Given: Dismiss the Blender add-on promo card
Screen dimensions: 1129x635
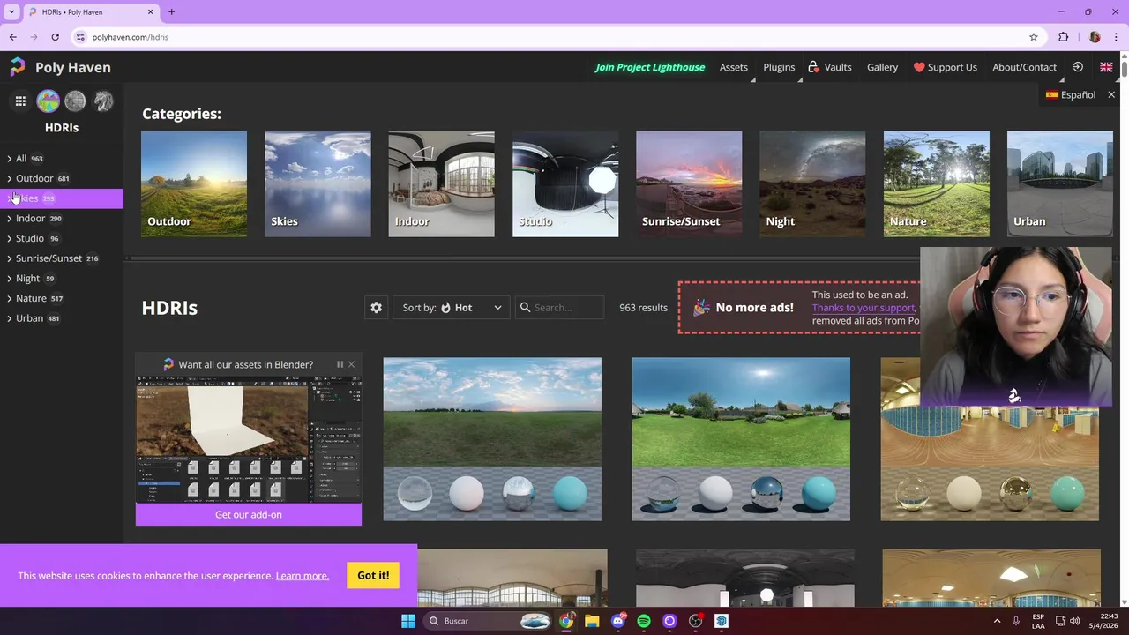Looking at the screenshot, I should 351,364.
